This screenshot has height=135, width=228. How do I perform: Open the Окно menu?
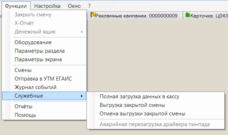tap(74, 6)
